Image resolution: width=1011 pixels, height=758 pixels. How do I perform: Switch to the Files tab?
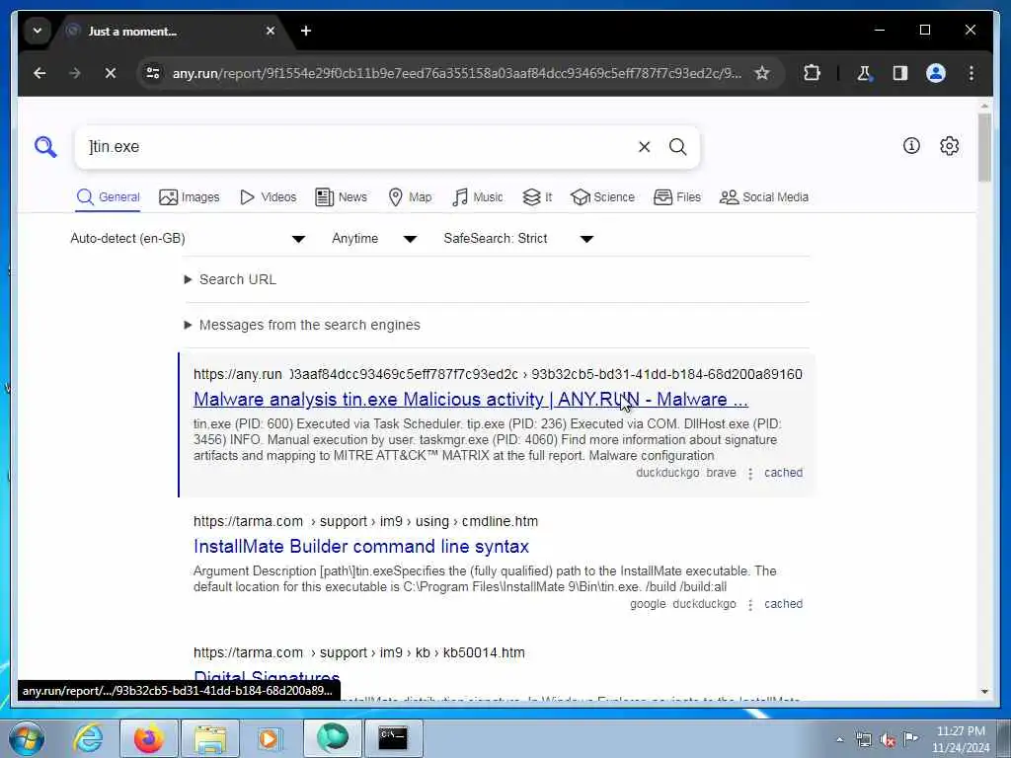click(677, 197)
